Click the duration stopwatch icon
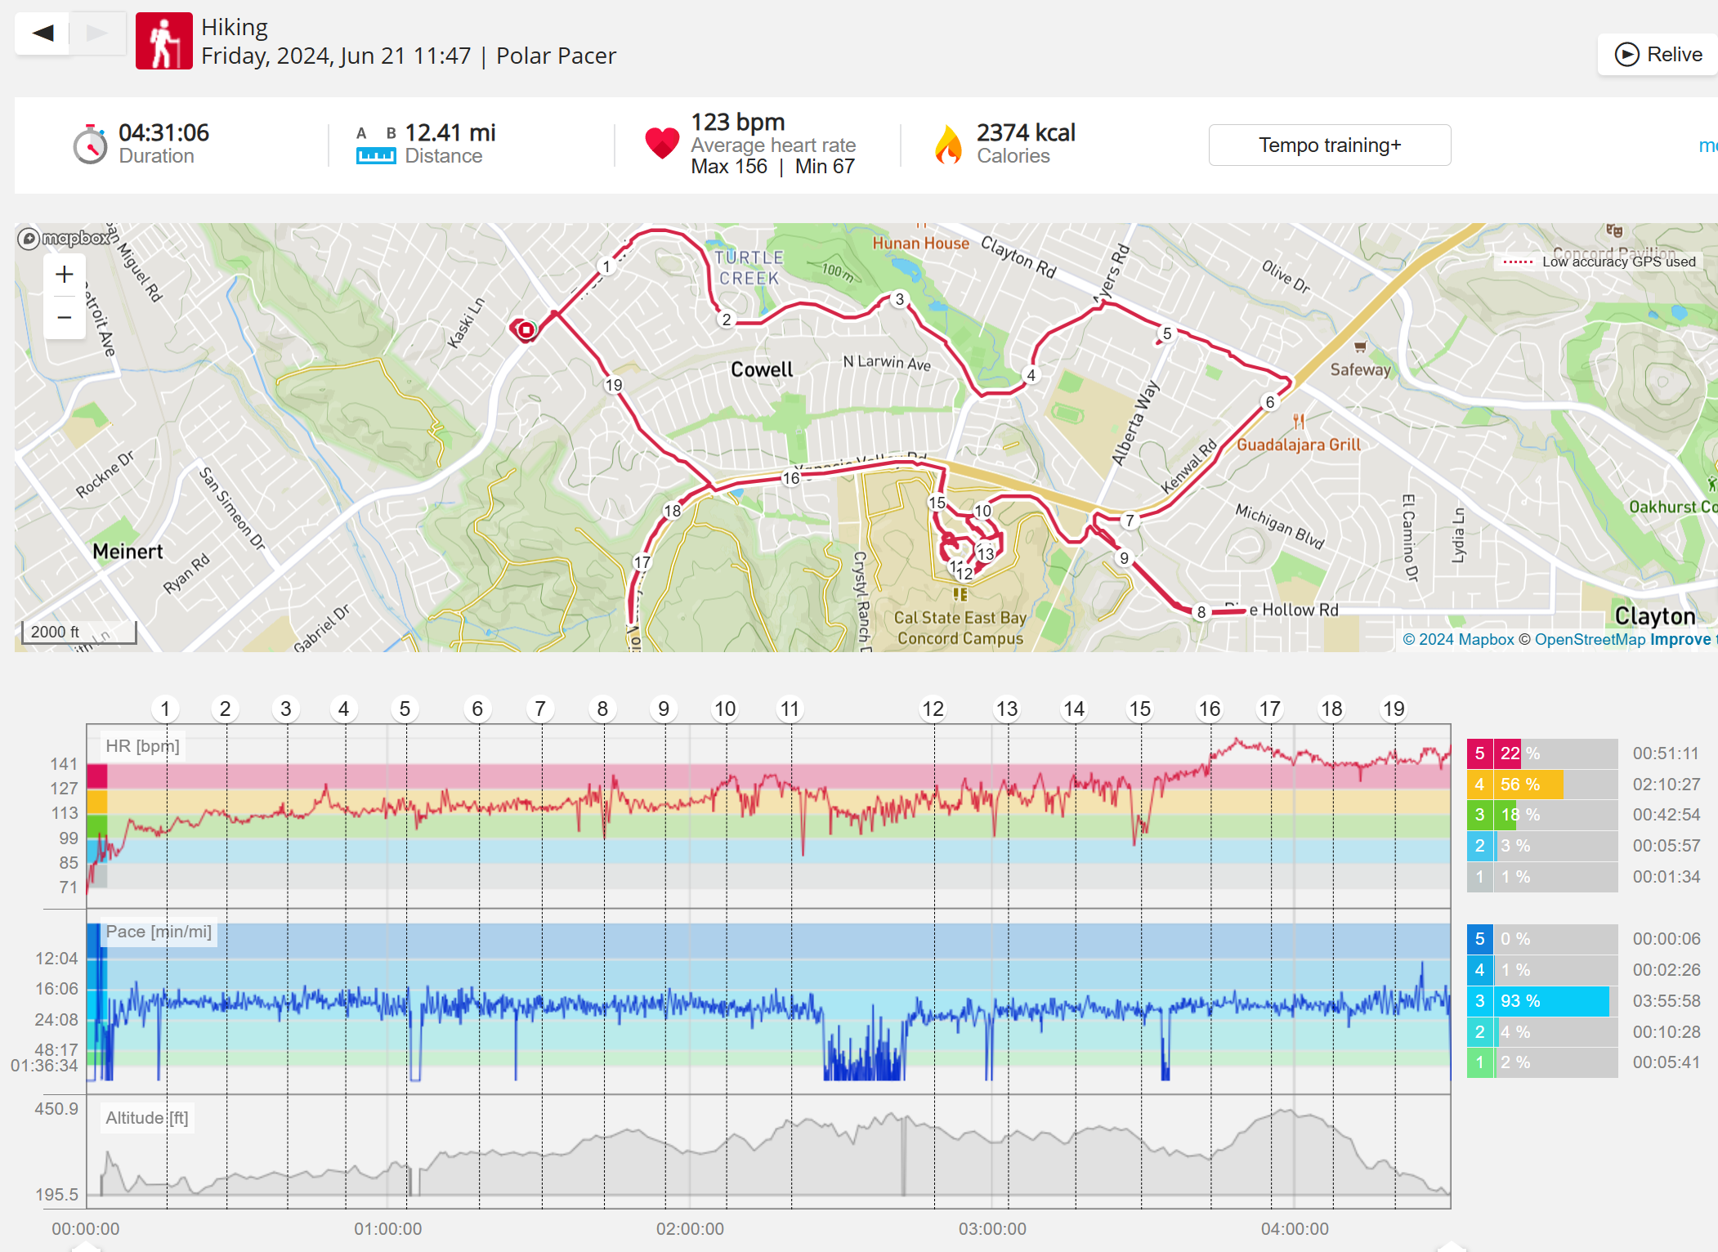 [x=90, y=145]
